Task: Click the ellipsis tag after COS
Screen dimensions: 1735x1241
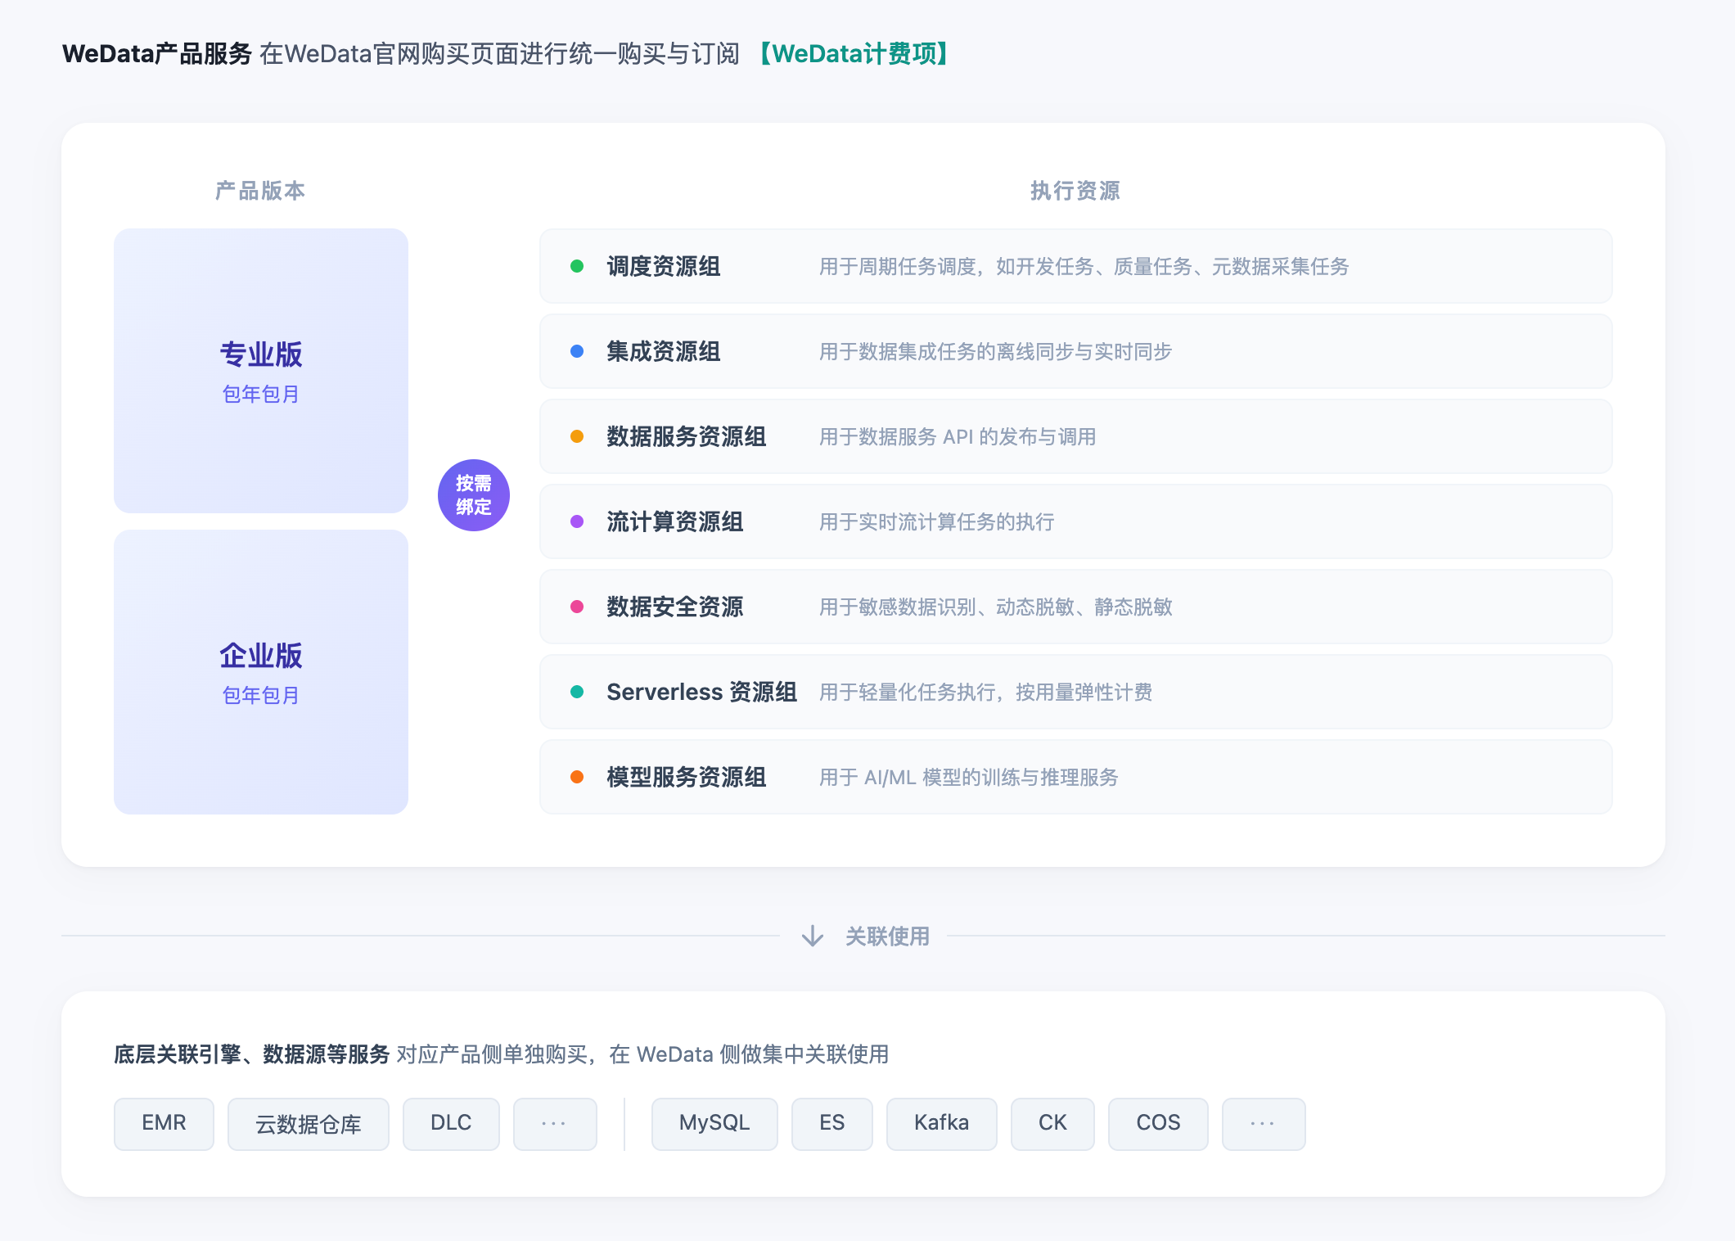Action: coord(1263,1123)
